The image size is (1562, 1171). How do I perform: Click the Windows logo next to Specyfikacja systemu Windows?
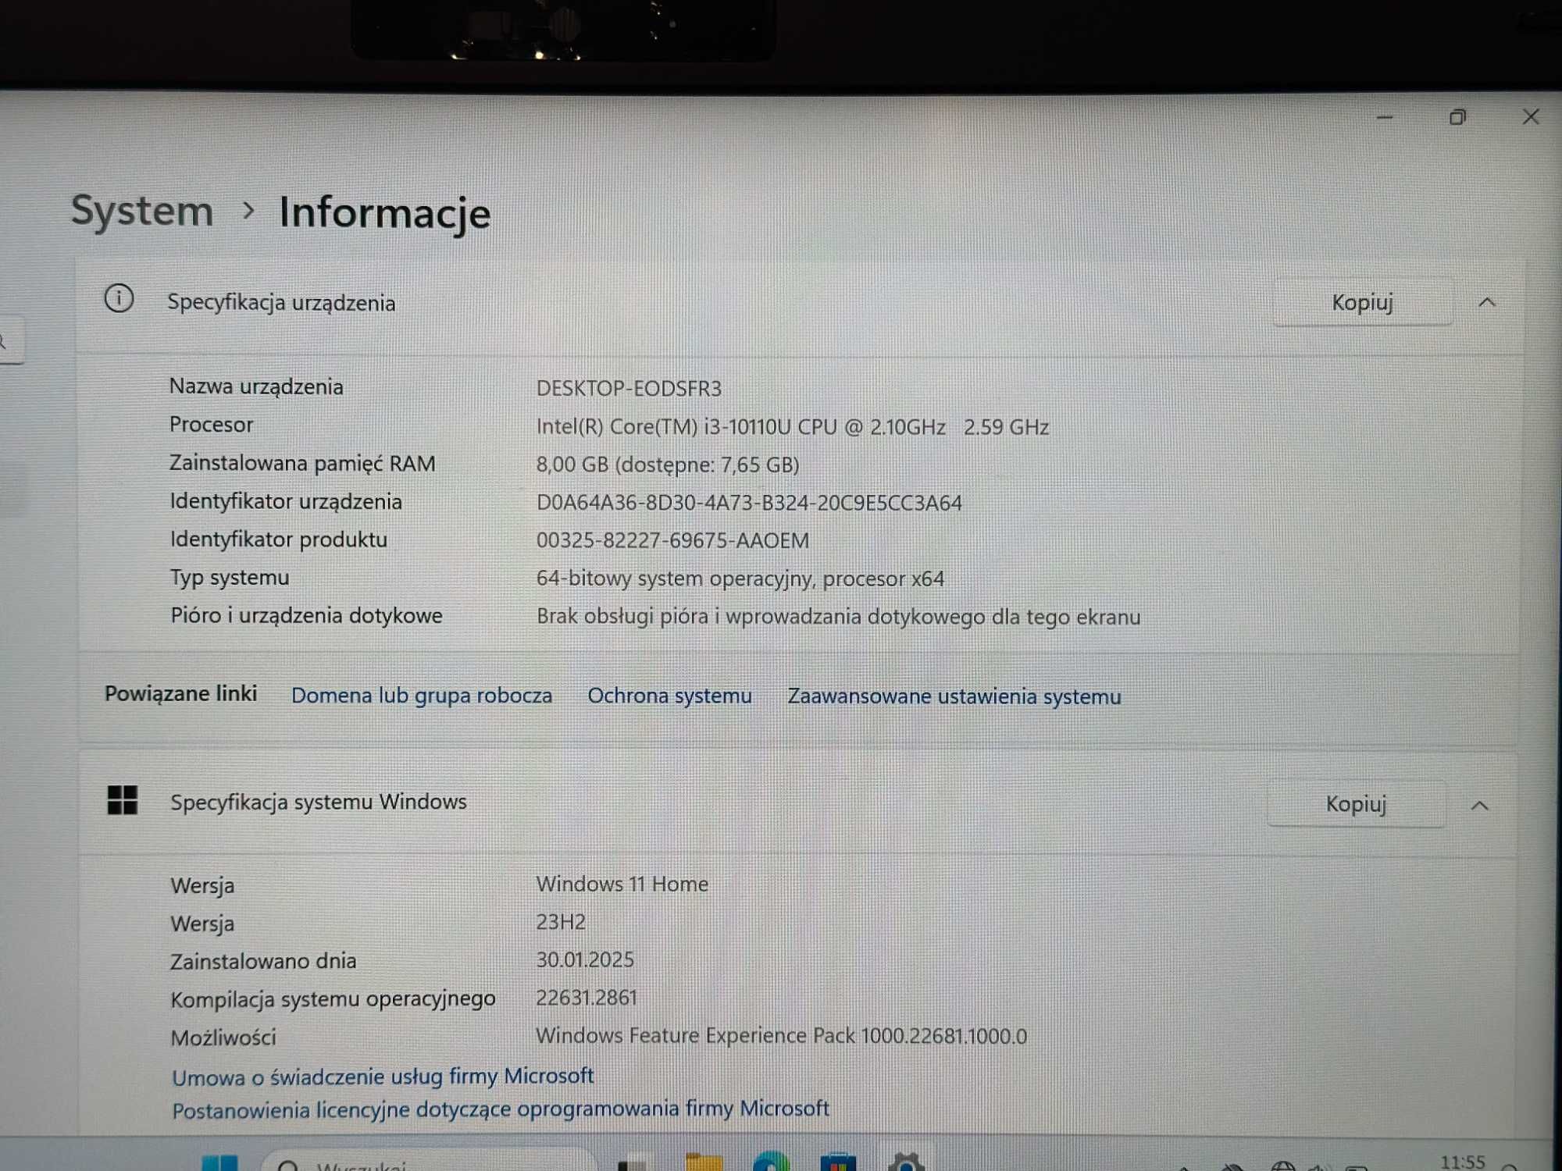click(x=123, y=800)
